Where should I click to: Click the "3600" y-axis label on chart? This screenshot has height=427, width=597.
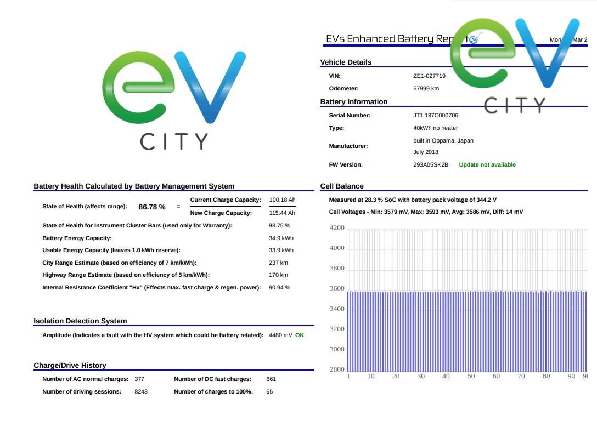[x=337, y=289]
